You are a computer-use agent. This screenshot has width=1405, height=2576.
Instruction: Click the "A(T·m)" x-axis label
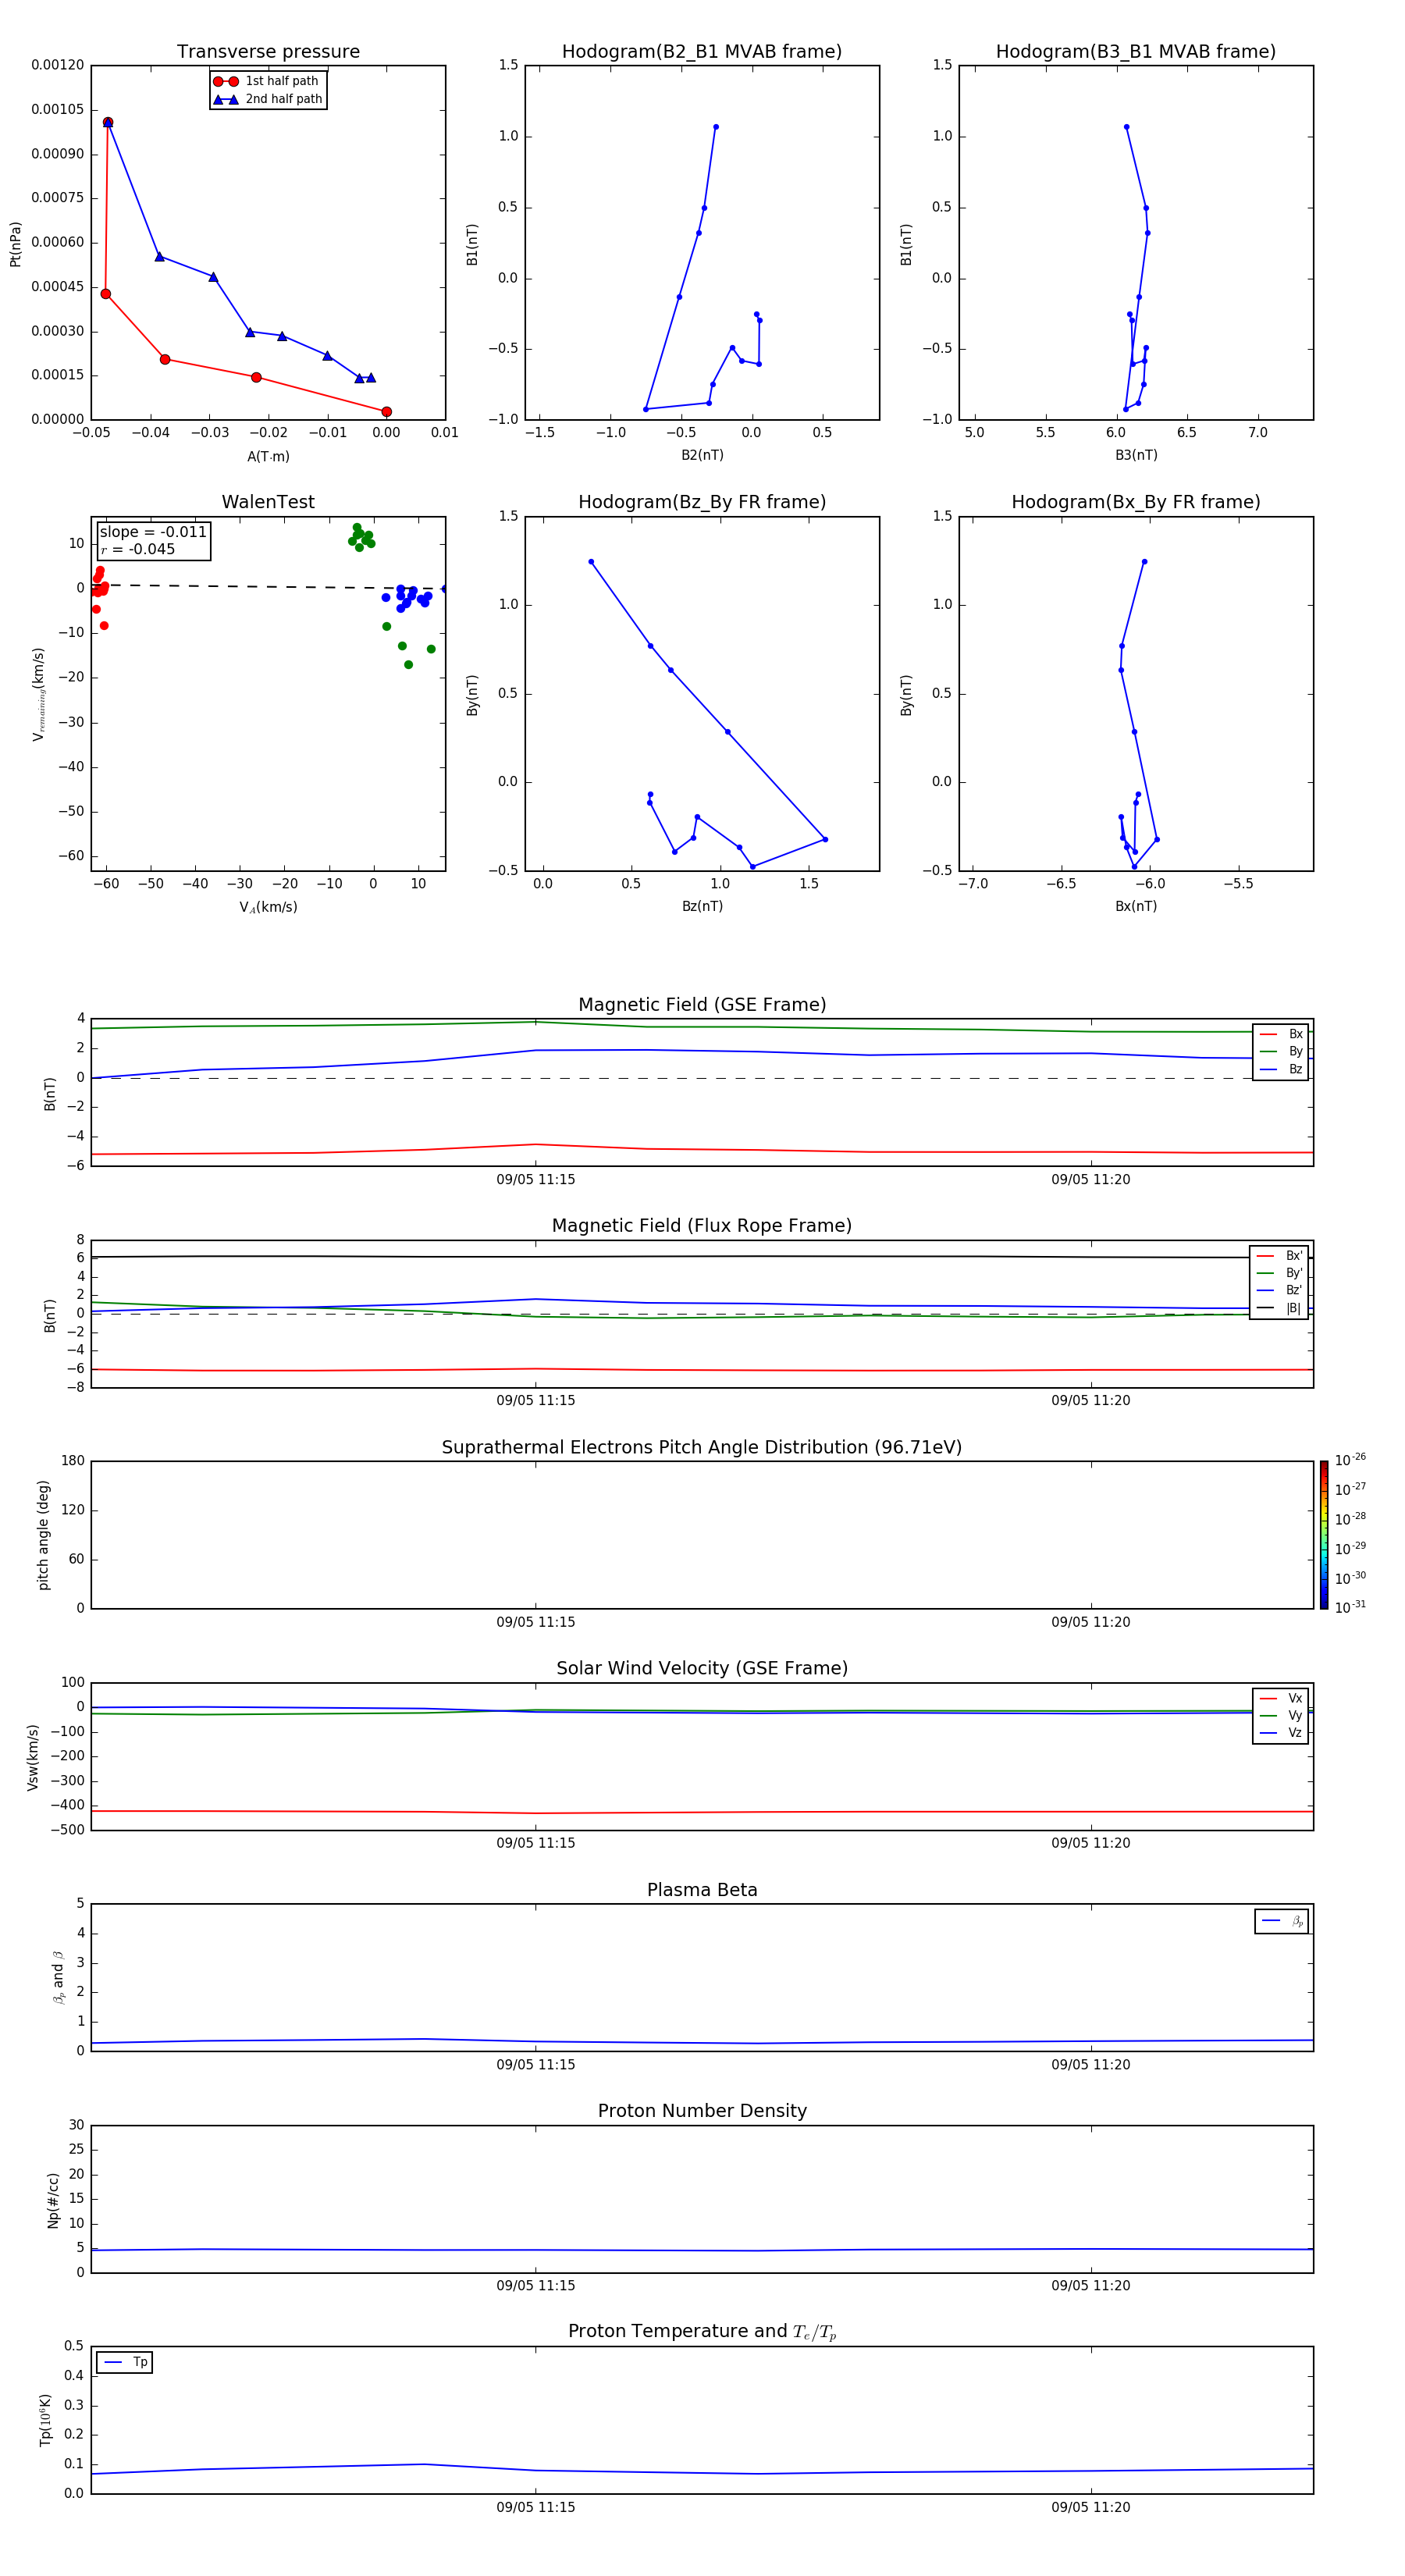point(268,456)
